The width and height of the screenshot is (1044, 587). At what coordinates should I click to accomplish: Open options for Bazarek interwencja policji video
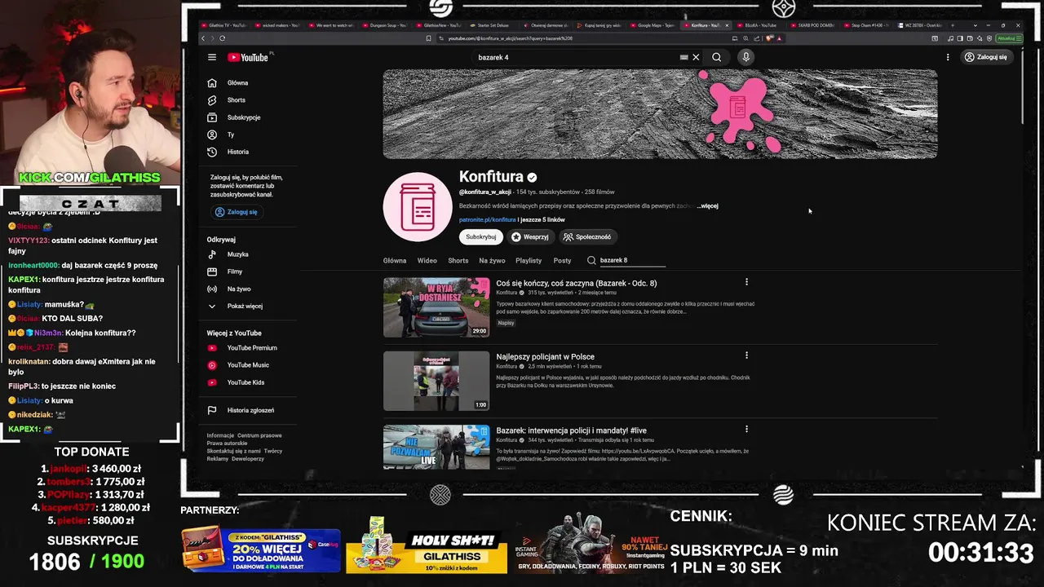(746, 429)
